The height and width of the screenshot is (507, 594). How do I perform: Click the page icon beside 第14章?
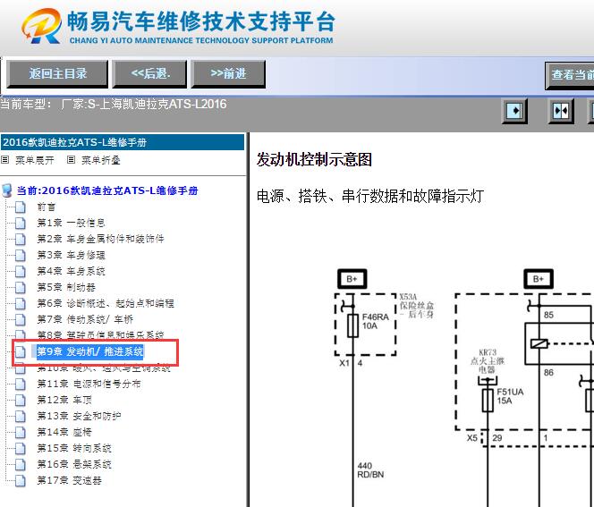click(x=21, y=432)
